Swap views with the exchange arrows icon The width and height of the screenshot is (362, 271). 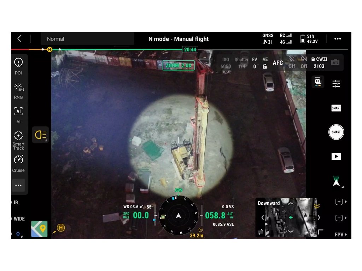[261, 232]
